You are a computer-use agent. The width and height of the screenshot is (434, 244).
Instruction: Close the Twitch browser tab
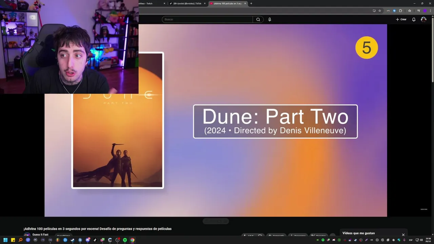point(164,3)
